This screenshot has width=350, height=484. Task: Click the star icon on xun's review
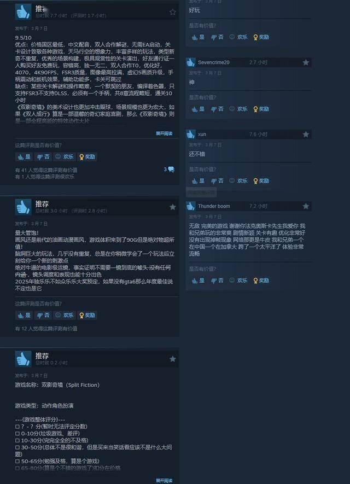(x=306, y=135)
